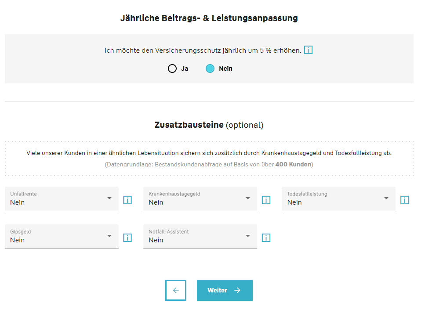This screenshot has width=425, height=310.
Task: Open the Gipsgeld dropdown
Action: tap(62, 236)
